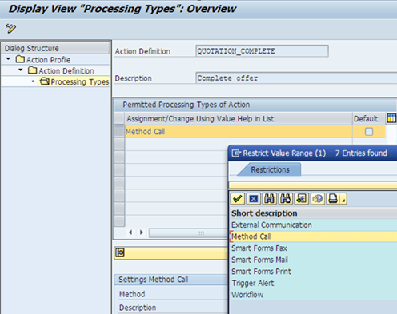Click the Display/Change toggle pencil icon
The width and height of the screenshot is (397, 314).
(x=11, y=28)
